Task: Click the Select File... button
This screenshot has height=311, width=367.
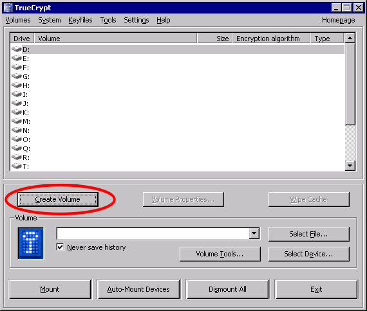Action: click(x=308, y=234)
